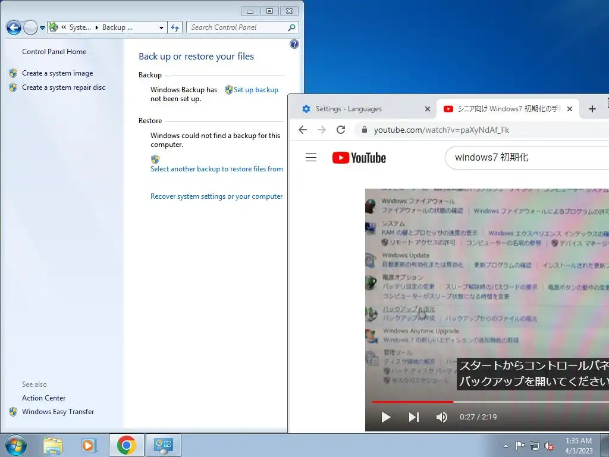Open a new Chrome tab
This screenshot has width=609, height=457.
[x=592, y=109]
